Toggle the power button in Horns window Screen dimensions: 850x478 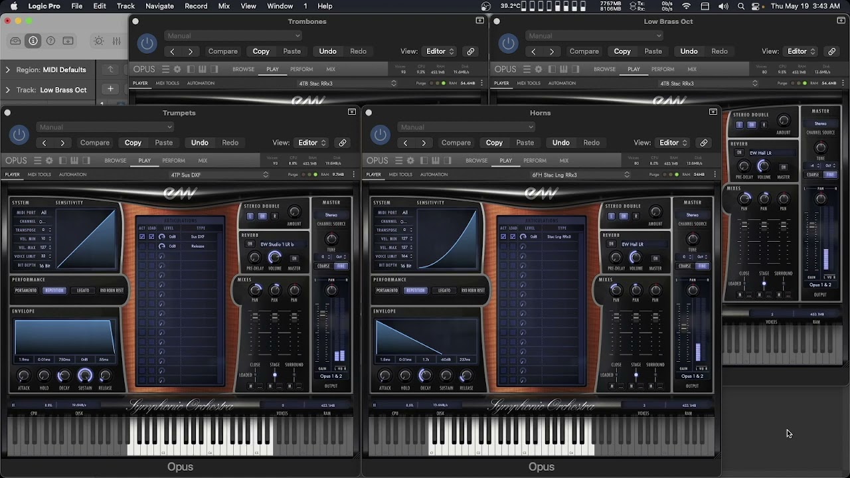click(380, 135)
